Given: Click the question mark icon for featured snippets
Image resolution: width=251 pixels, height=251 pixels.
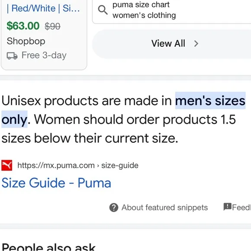Looking at the screenshot, I should click(114, 207).
